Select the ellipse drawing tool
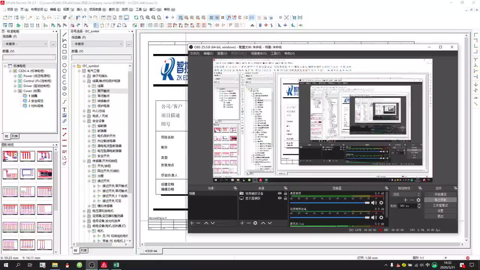Screen dimensions: 480x270 tap(64, 94)
